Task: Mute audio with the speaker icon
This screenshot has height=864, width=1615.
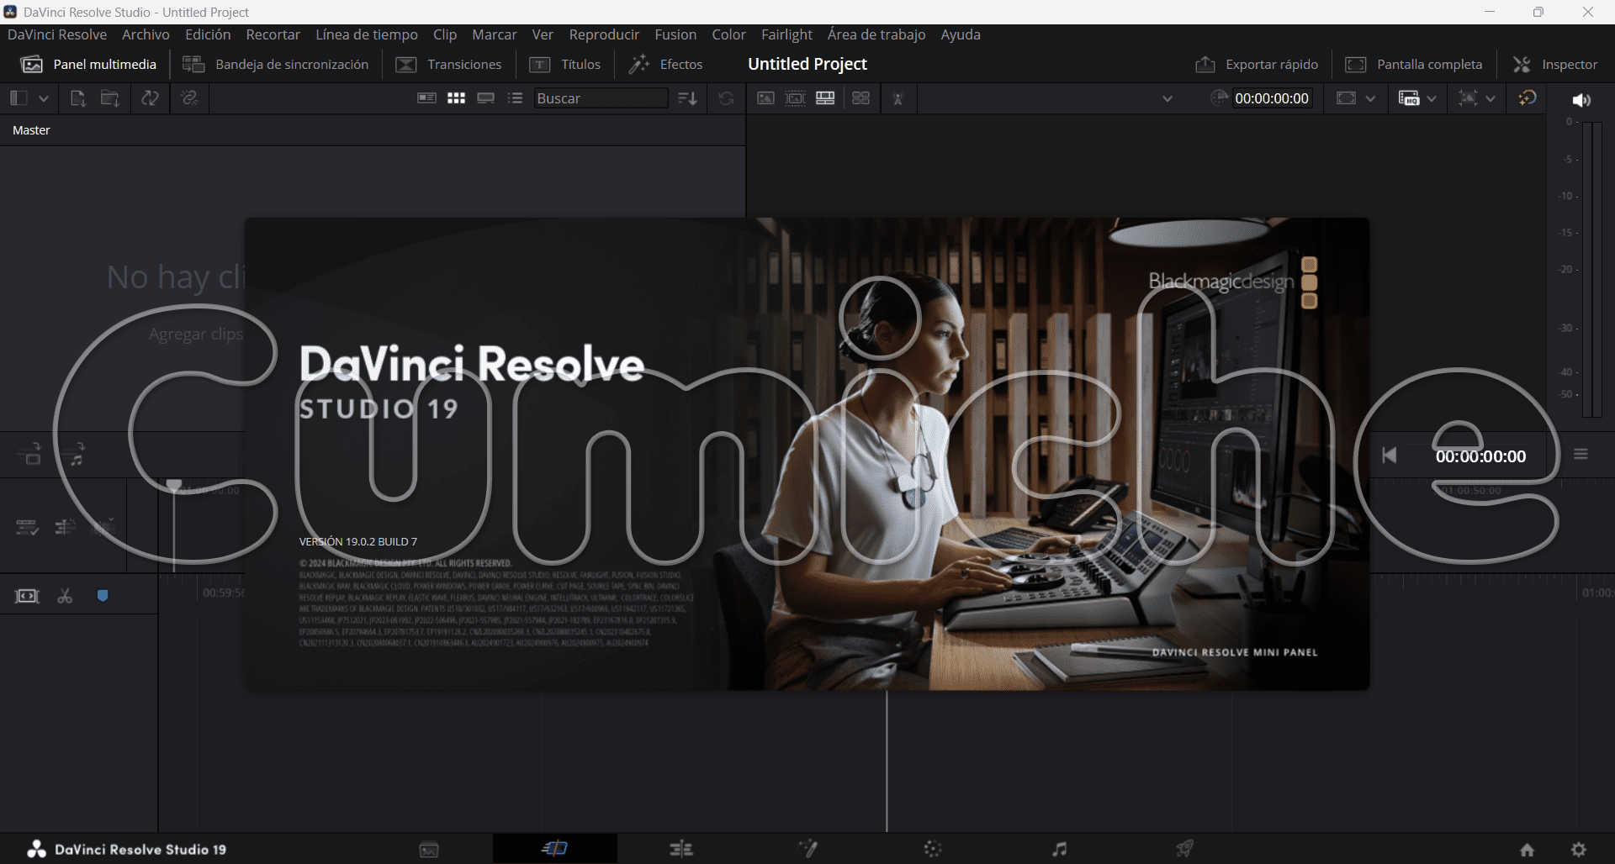Action: point(1581,100)
